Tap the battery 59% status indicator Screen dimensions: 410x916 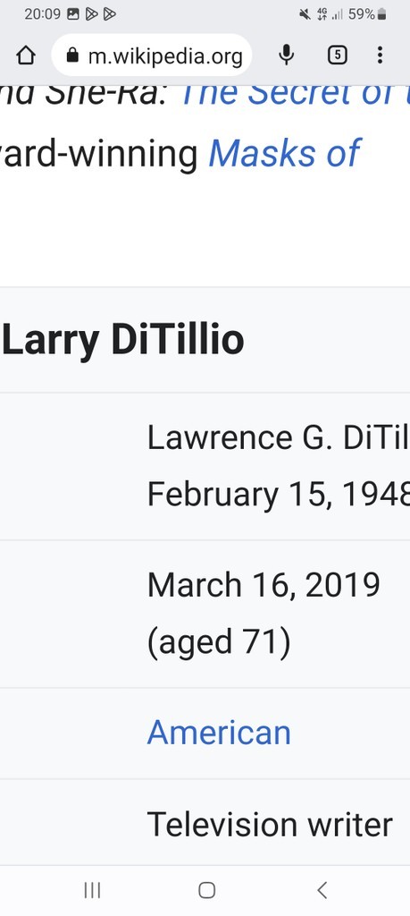point(367,14)
